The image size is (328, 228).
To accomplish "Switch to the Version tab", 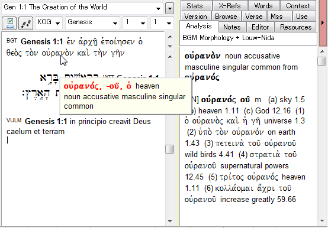I will [195, 17].
